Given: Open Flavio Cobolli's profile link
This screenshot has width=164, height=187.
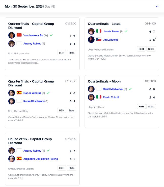Looking at the screenshot, I should point(111,97).
